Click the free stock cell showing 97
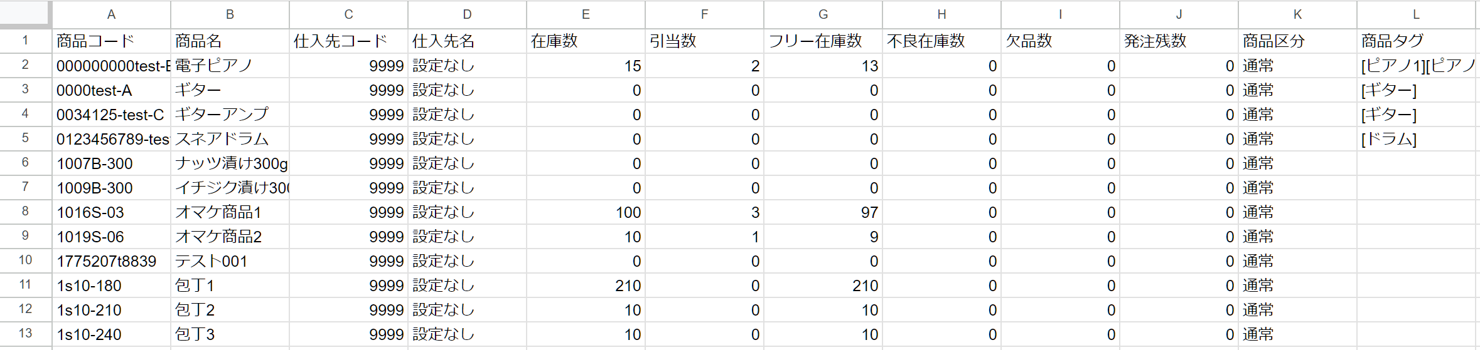Screen dimensions: 1480x350 (x=823, y=212)
